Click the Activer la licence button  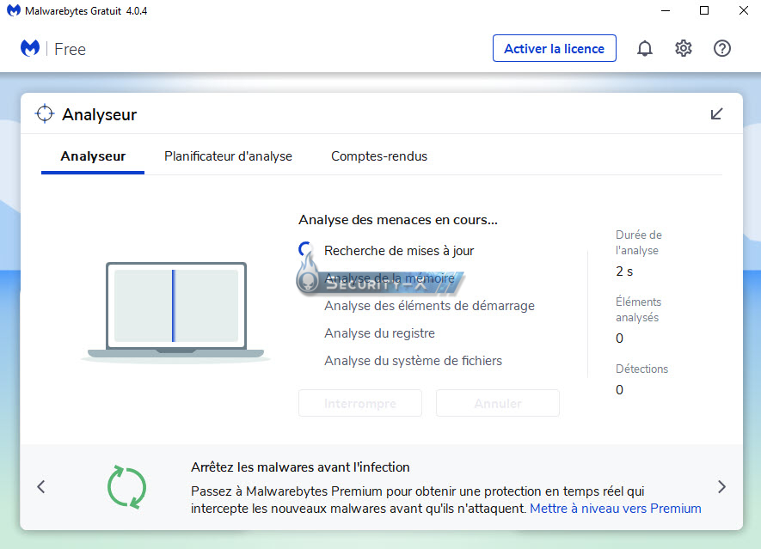[x=555, y=48]
